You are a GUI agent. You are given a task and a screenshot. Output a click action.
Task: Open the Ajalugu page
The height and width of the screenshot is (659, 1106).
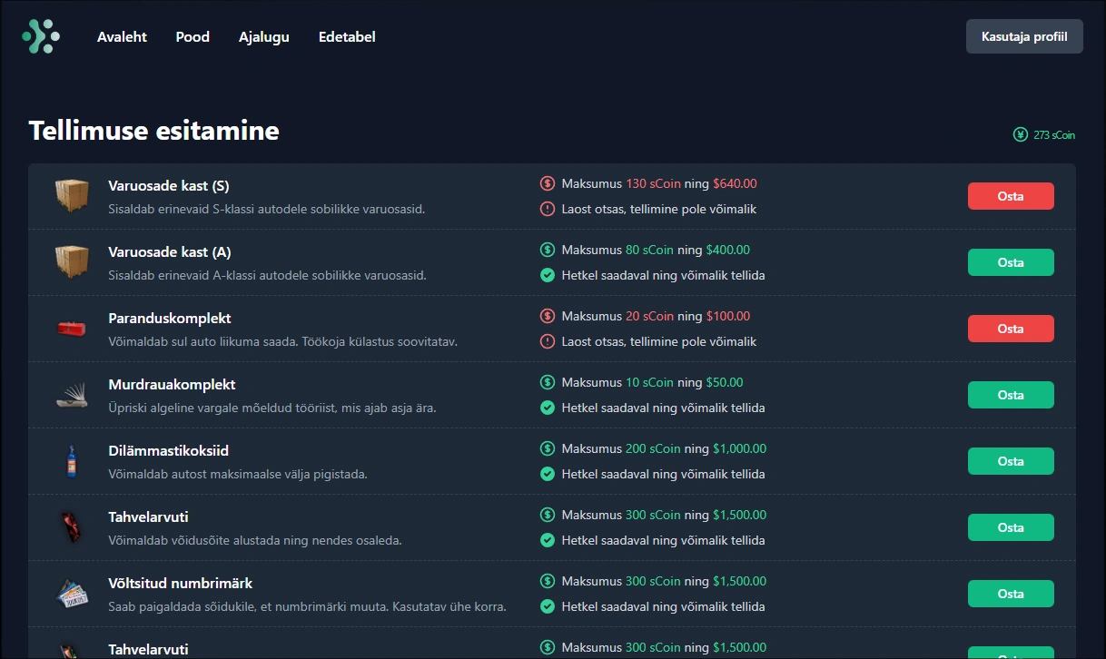pos(264,37)
